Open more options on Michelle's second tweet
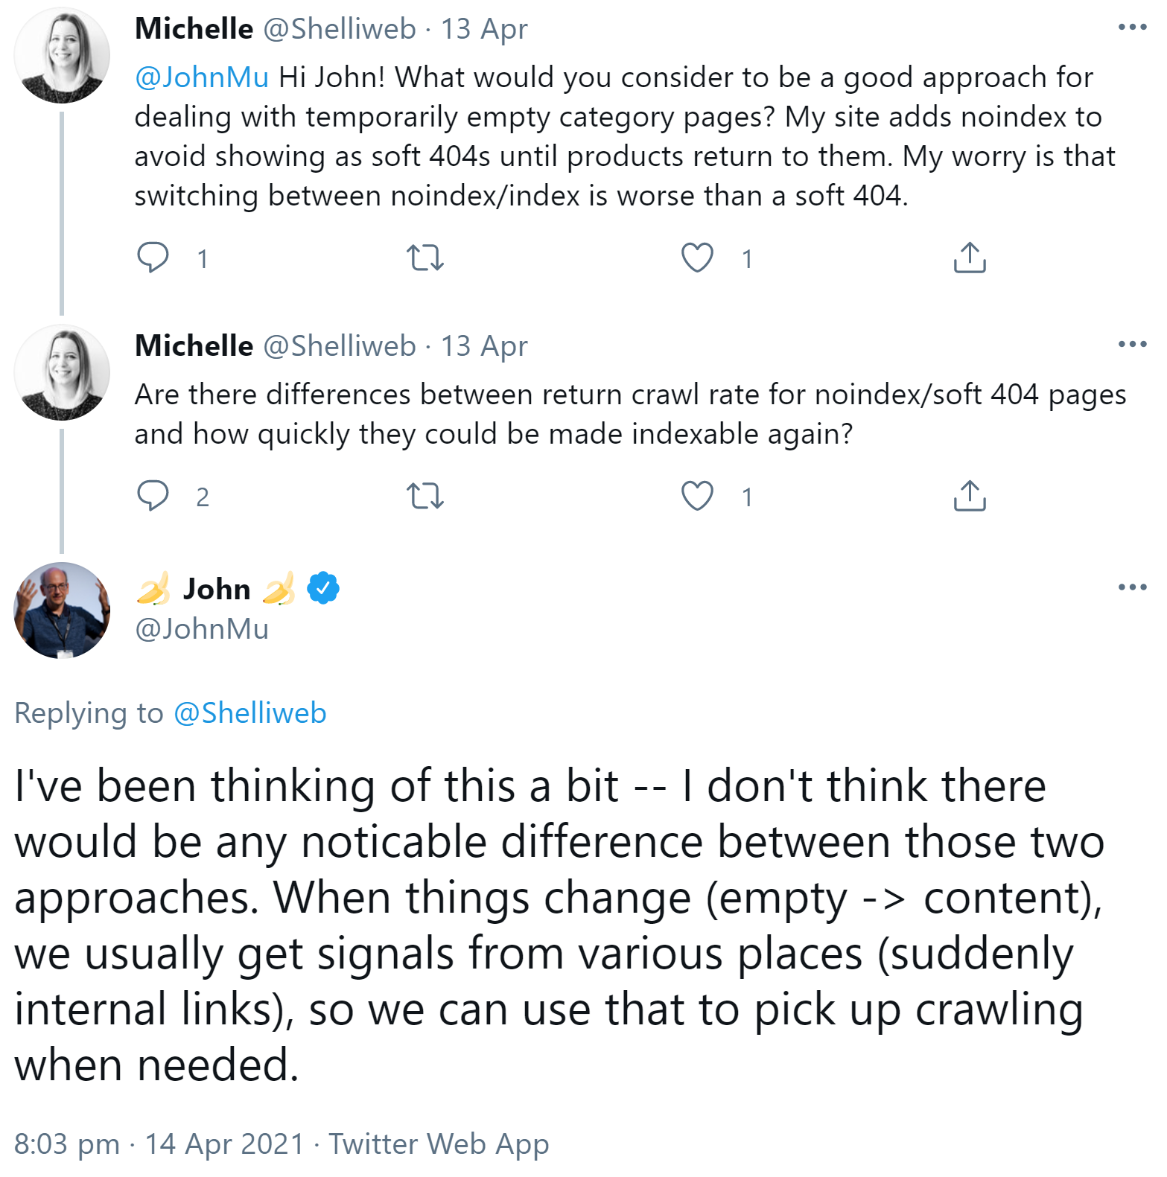Image resolution: width=1167 pixels, height=1177 pixels. click(1134, 343)
